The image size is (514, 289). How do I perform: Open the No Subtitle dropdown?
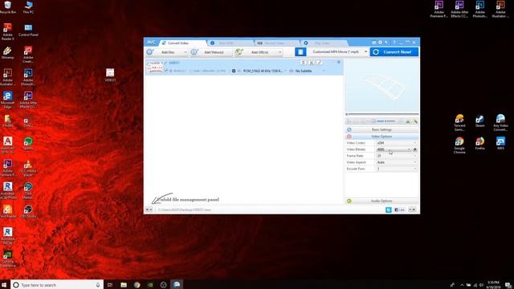point(308,71)
